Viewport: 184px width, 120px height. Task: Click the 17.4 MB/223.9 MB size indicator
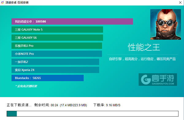pos(74,105)
